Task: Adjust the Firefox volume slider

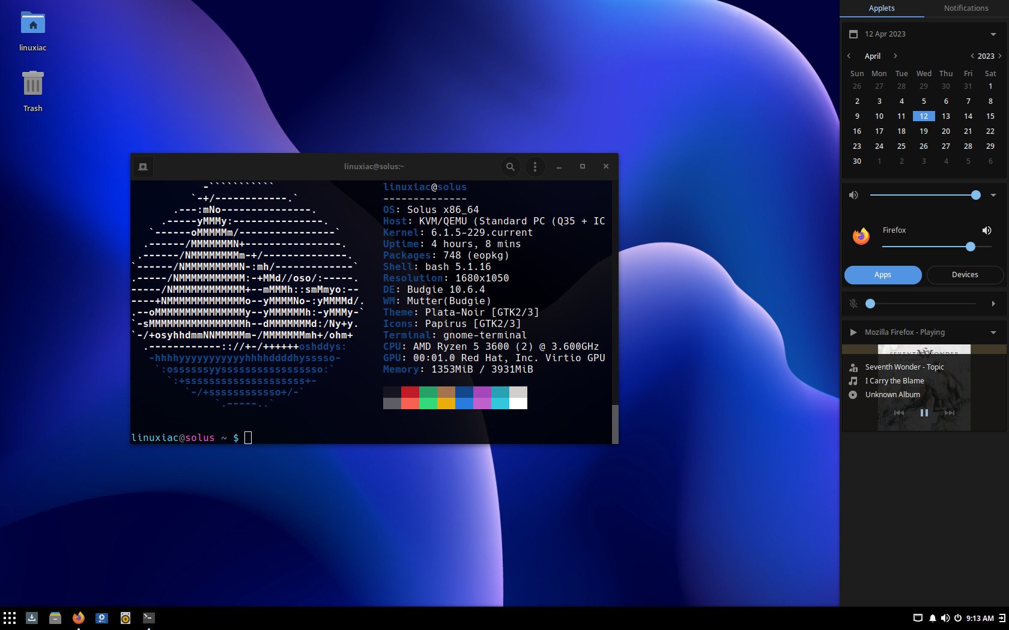Action: click(936, 247)
